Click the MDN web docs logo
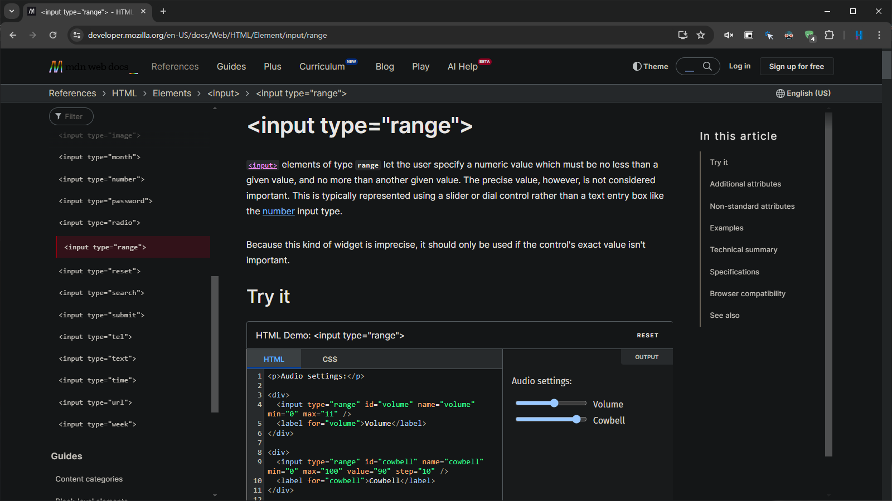This screenshot has width=892, height=501. 93,67
